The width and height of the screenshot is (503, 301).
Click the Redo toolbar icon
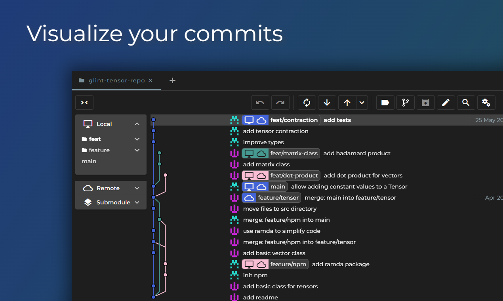point(280,103)
